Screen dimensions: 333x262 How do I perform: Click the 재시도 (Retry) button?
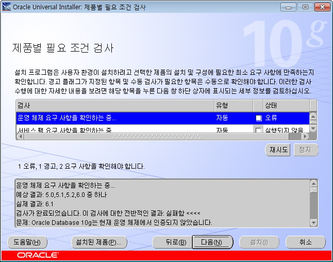(x=277, y=150)
